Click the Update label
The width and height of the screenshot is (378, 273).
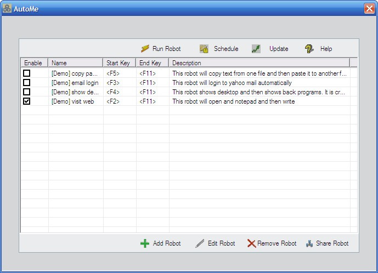[x=279, y=49]
